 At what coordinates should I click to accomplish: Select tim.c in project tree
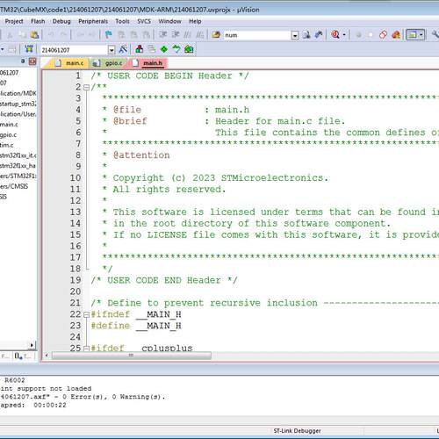[x=6, y=145]
